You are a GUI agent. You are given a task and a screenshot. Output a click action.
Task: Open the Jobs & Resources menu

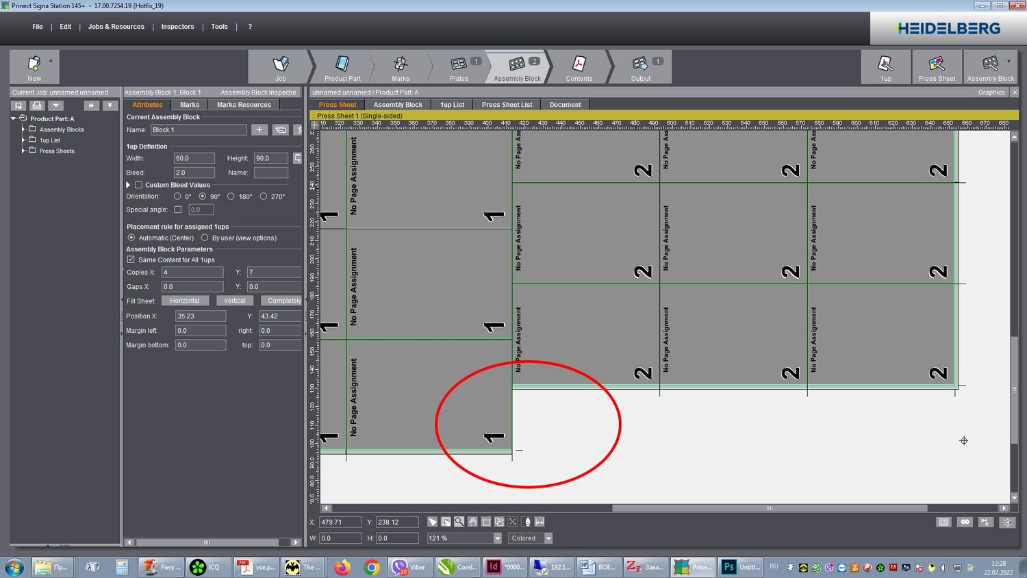[116, 27]
